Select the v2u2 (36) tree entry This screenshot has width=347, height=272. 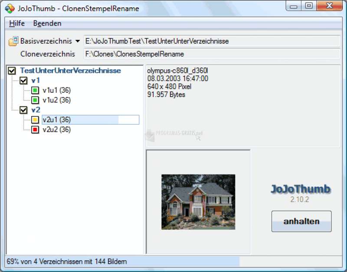pyautogui.click(x=57, y=130)
